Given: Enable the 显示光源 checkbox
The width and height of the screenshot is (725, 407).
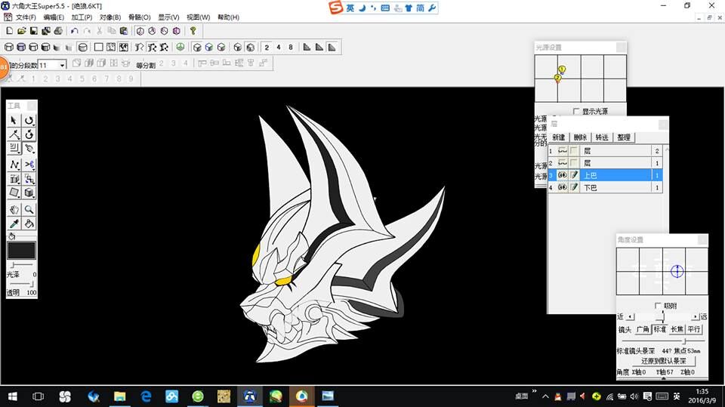Looking at the screenshot, I should click(577, 112).
